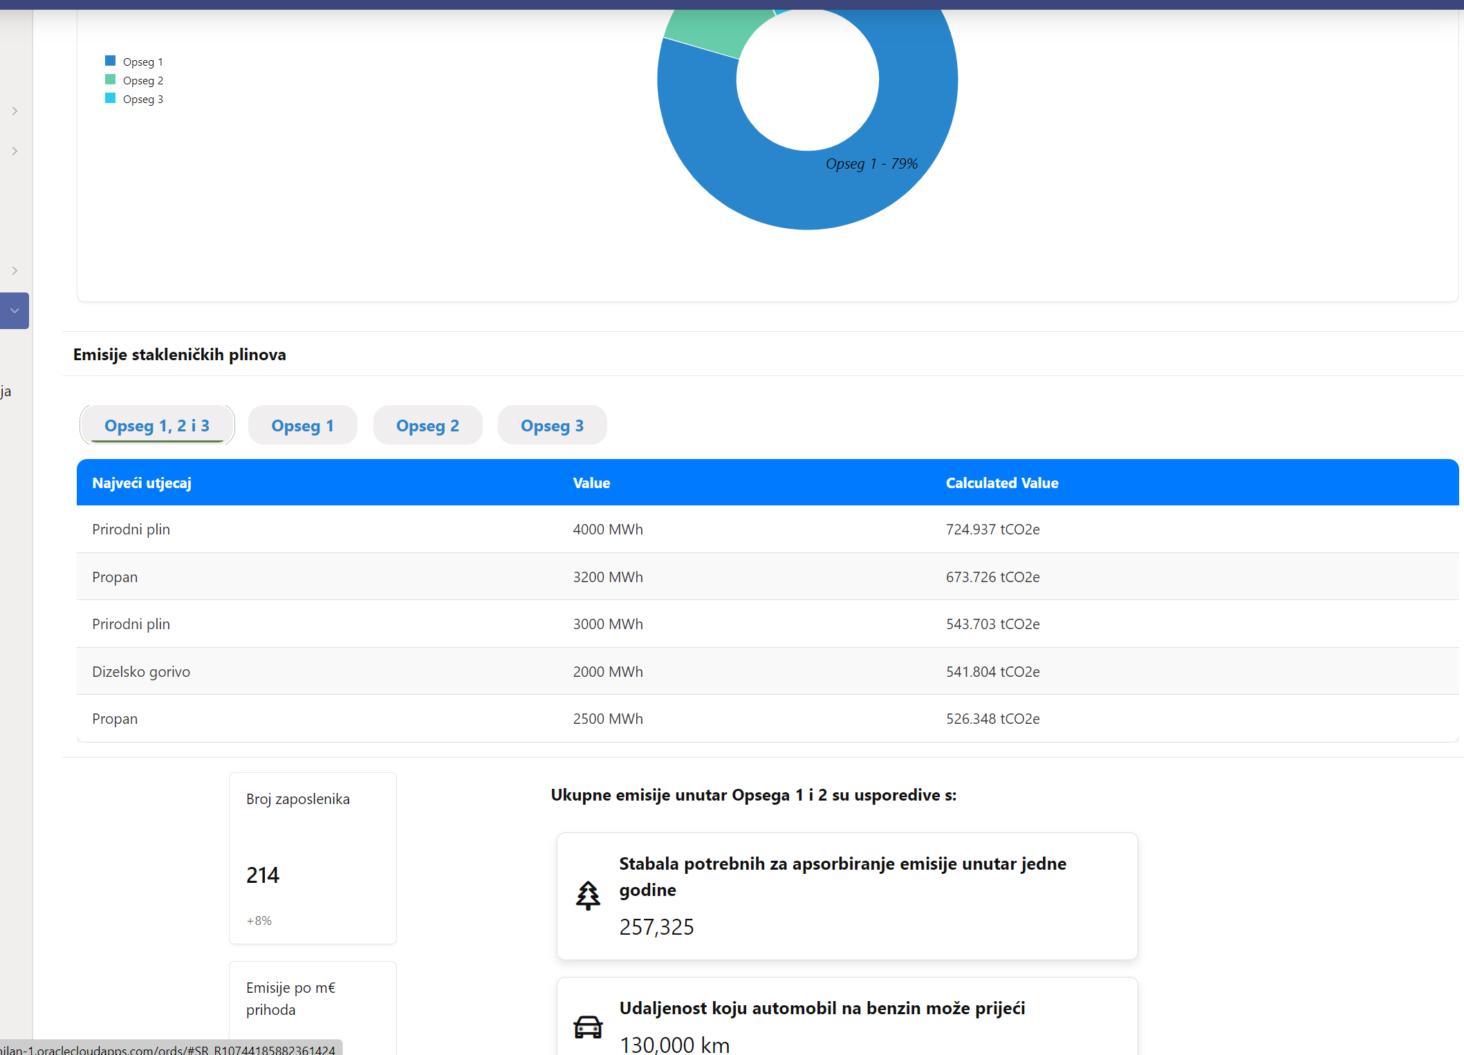Image resolution: width=1464 pixels, height=1055 pixels.
Task: Open the Broj zaposlenika 214 card
Action: [313, 858]
